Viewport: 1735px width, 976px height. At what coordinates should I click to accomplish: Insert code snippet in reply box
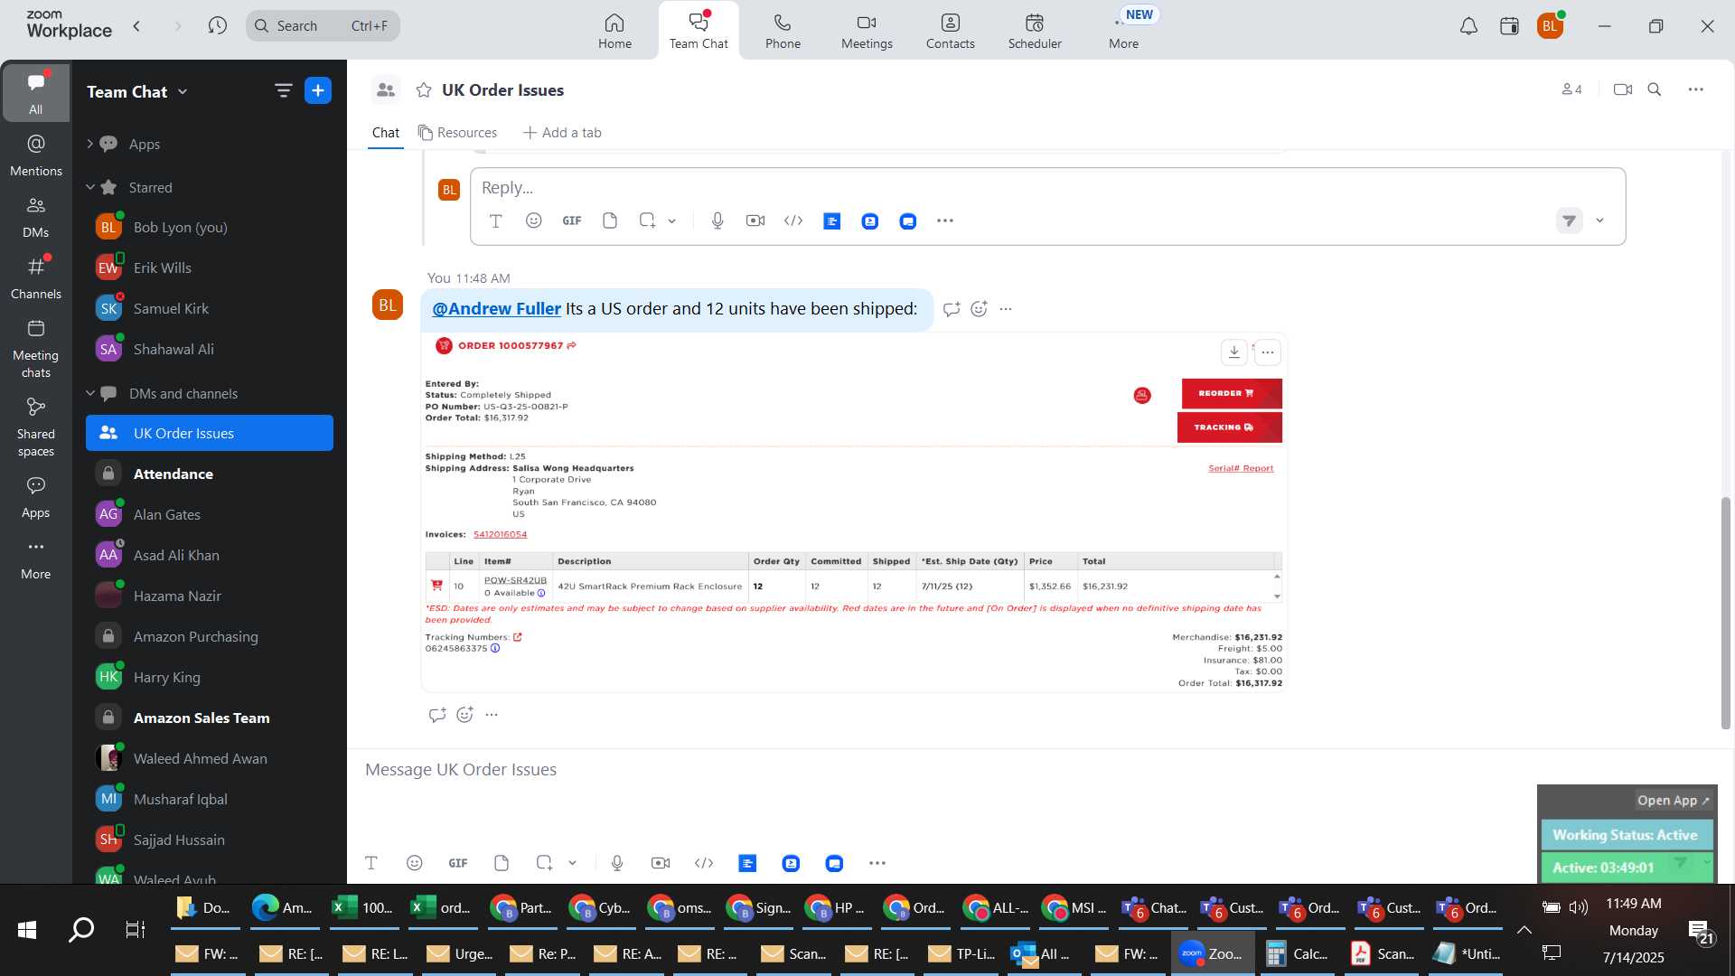tap(793, 221)
